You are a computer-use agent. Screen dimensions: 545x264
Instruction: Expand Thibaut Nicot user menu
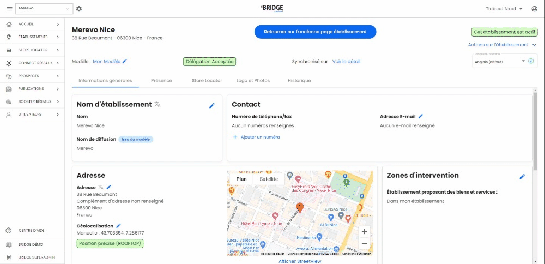[x=504, y=9]
